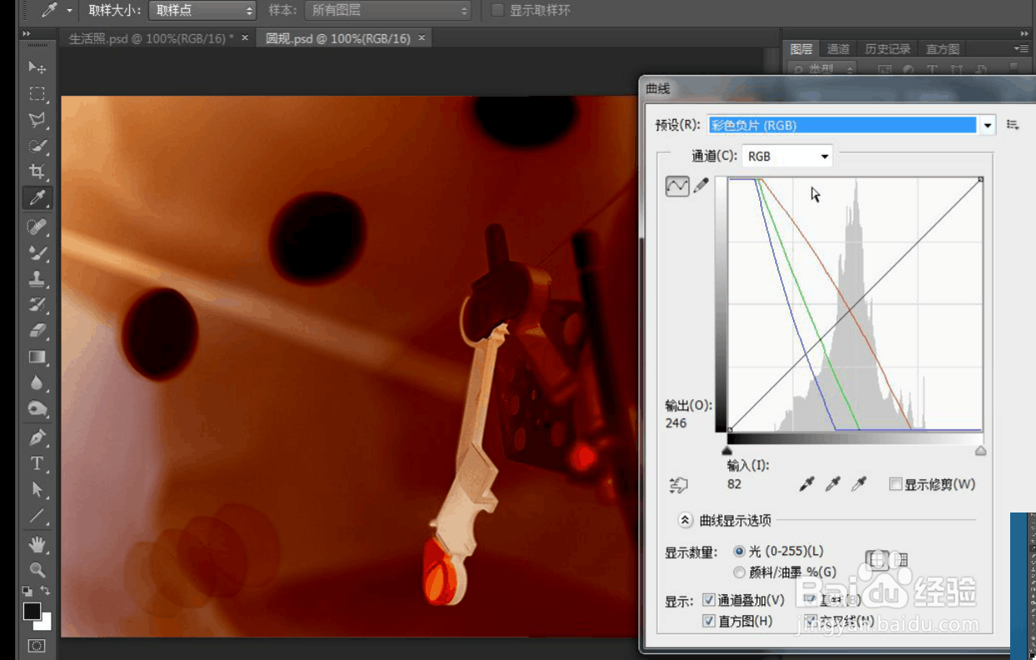Open Curves preset options menu icon
This screenshot has height=660, width=1036.
1013,125
